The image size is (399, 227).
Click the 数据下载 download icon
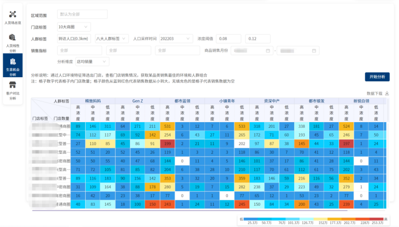click(387, 93)
